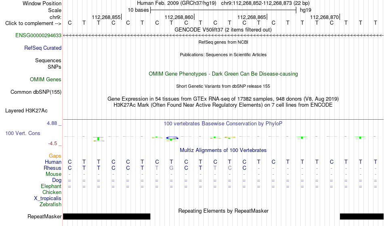Click the left RepeatMasker black block
384x226 pixels.
(107, 216)
